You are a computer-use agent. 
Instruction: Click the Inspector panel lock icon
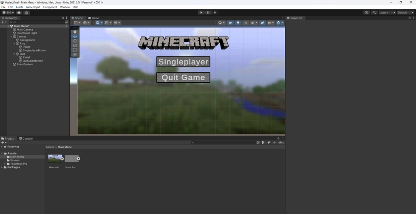tap(409, 18)
